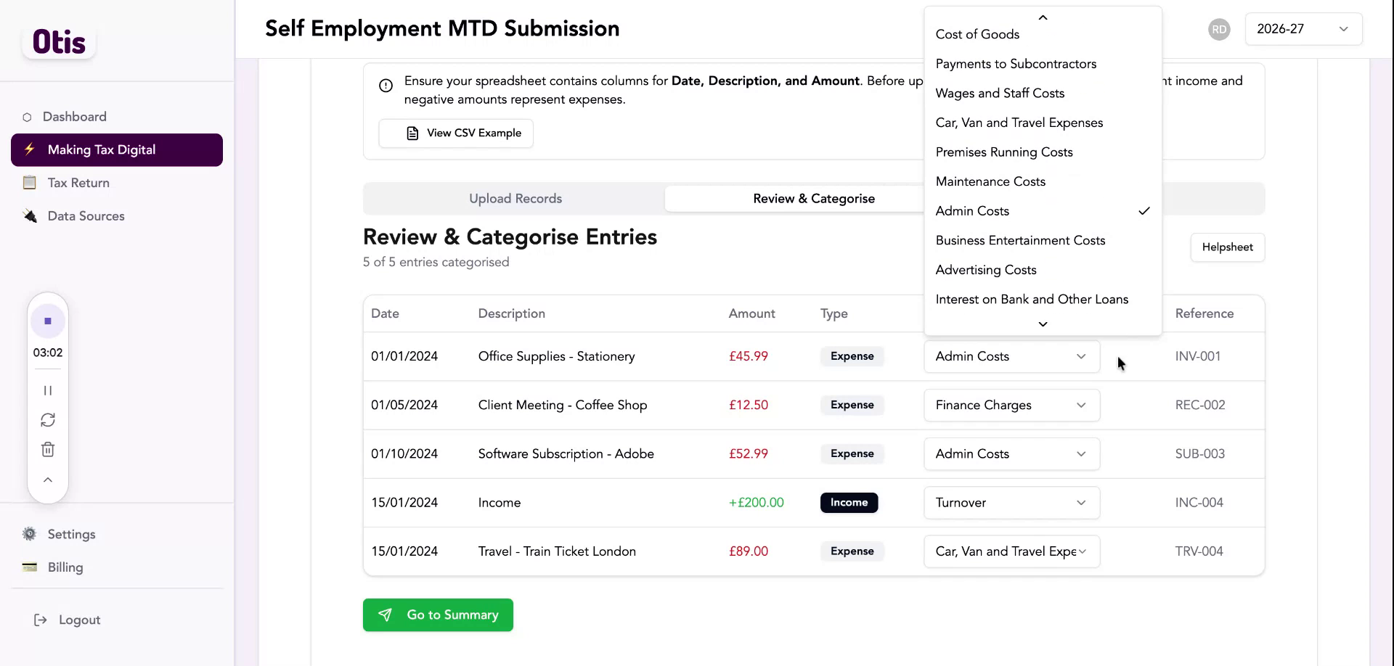The height and width of the screenshot is (666, 1394).
Task: Click the Tax Return clipboard icon
Action: pos(30,183)
